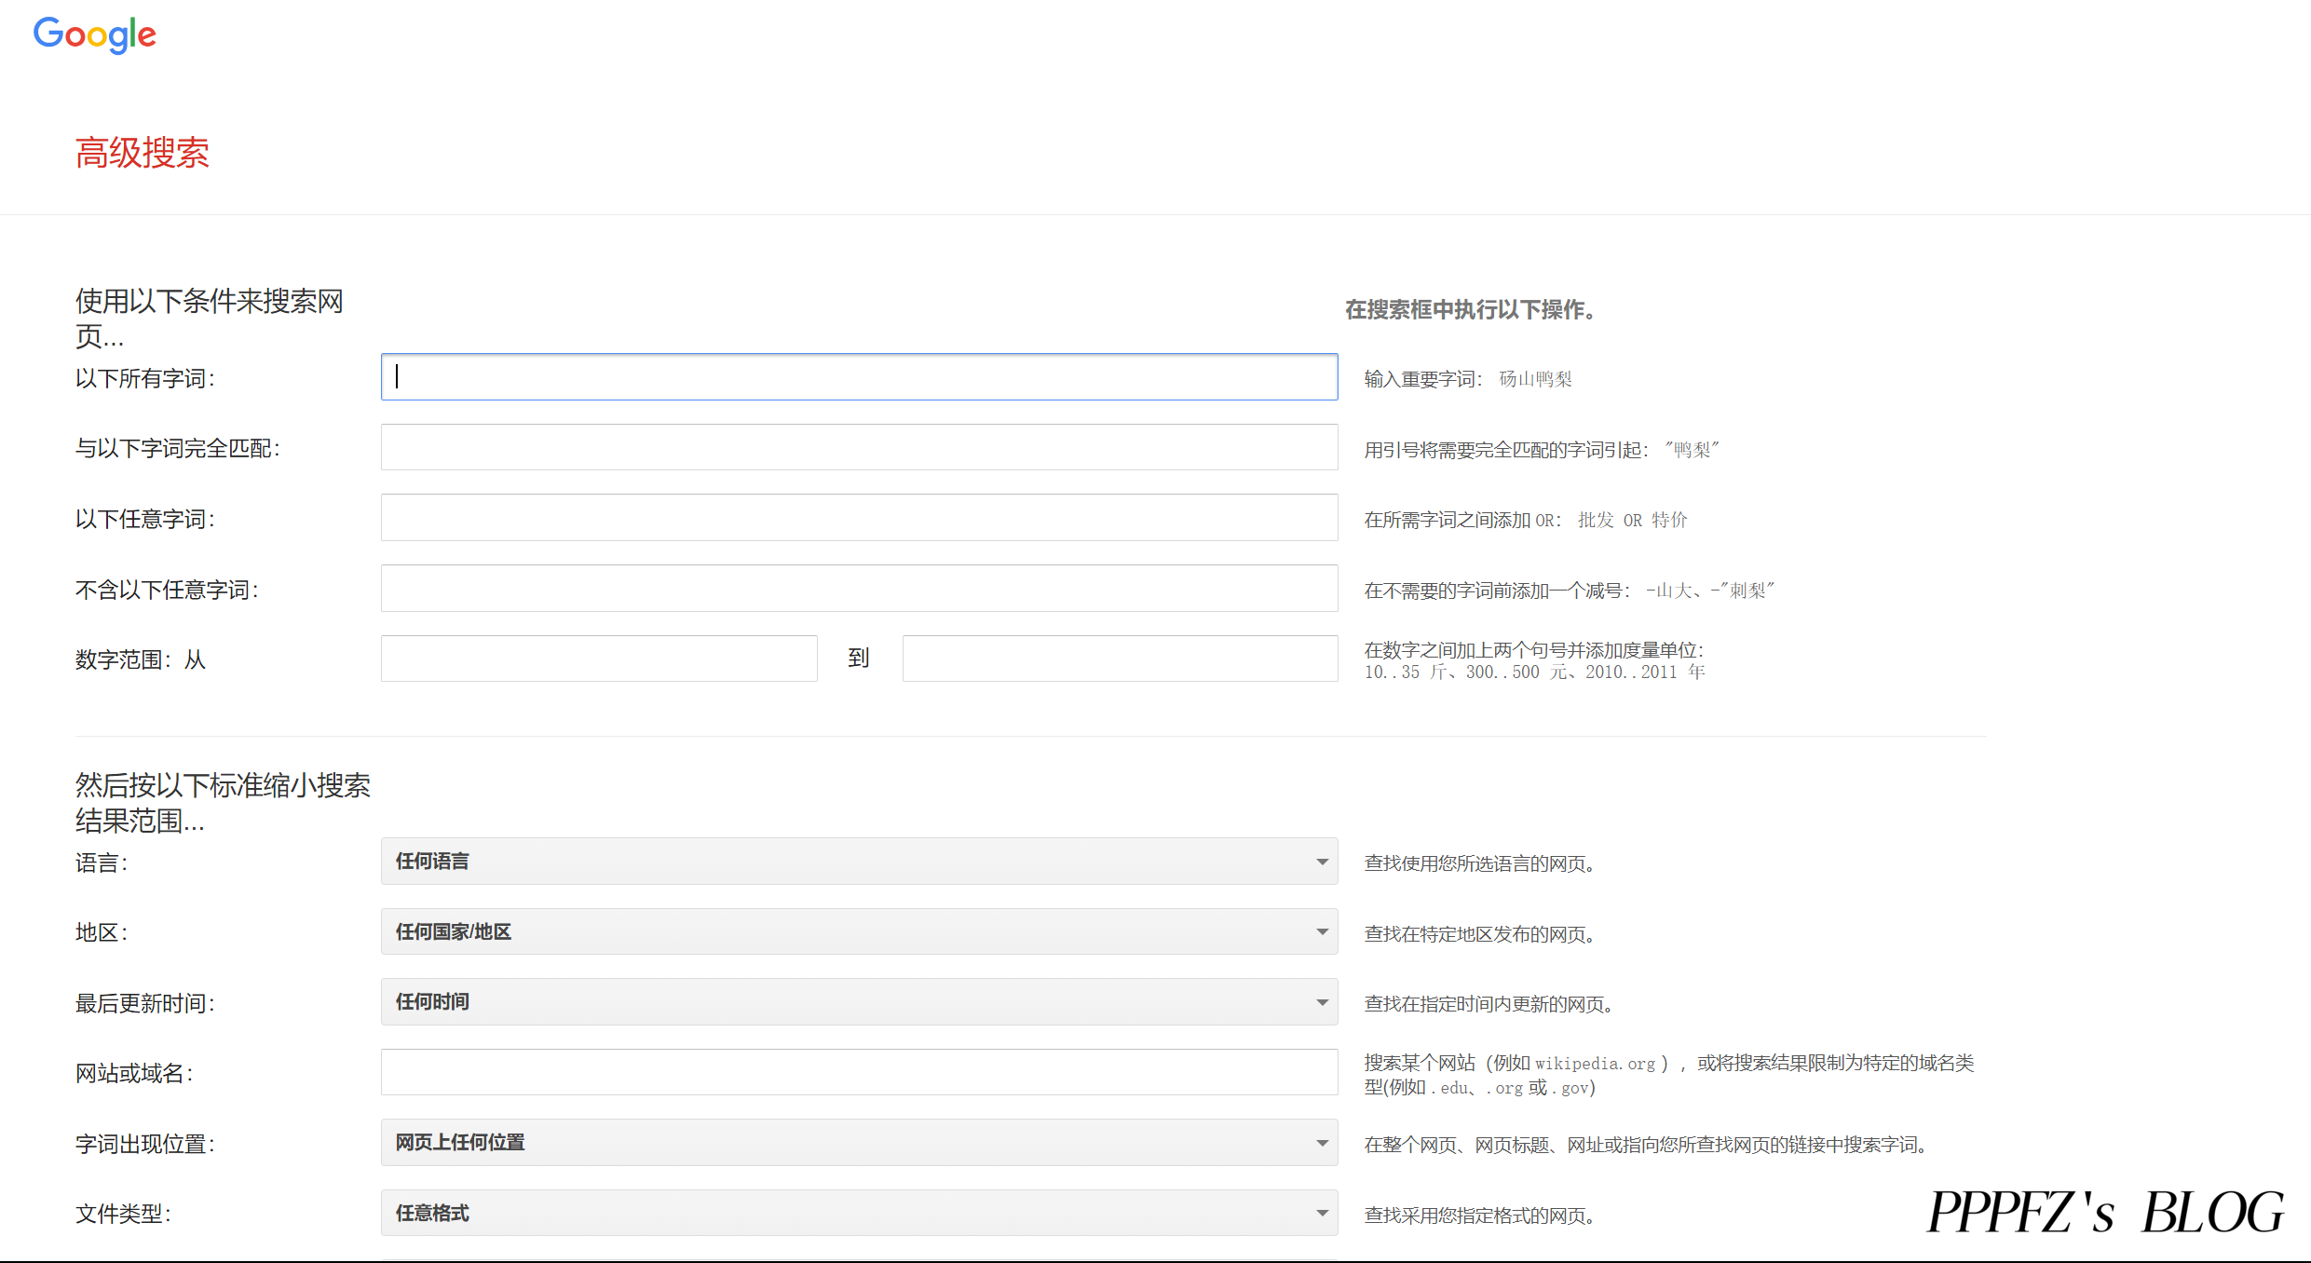Click the 与以下字词完全匹配 label

click(178, 448)
